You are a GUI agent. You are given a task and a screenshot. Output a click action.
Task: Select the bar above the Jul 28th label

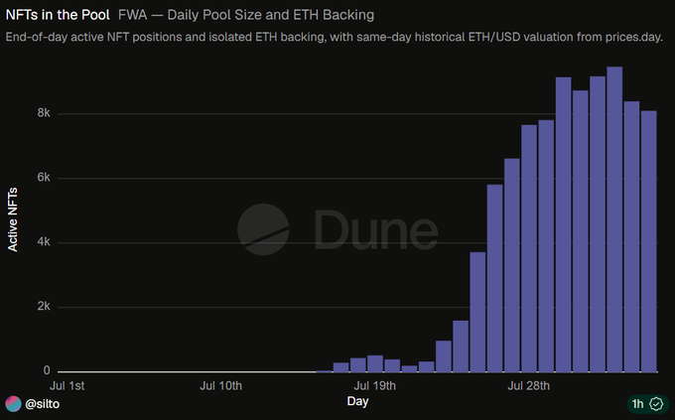pos(529,248)
